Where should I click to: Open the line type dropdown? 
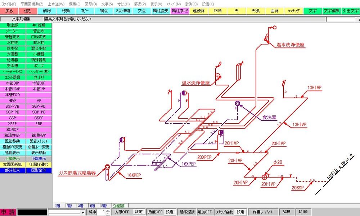click(83, 212)
